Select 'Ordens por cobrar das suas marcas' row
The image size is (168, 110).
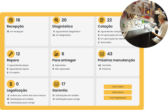(x=27, y=95)
